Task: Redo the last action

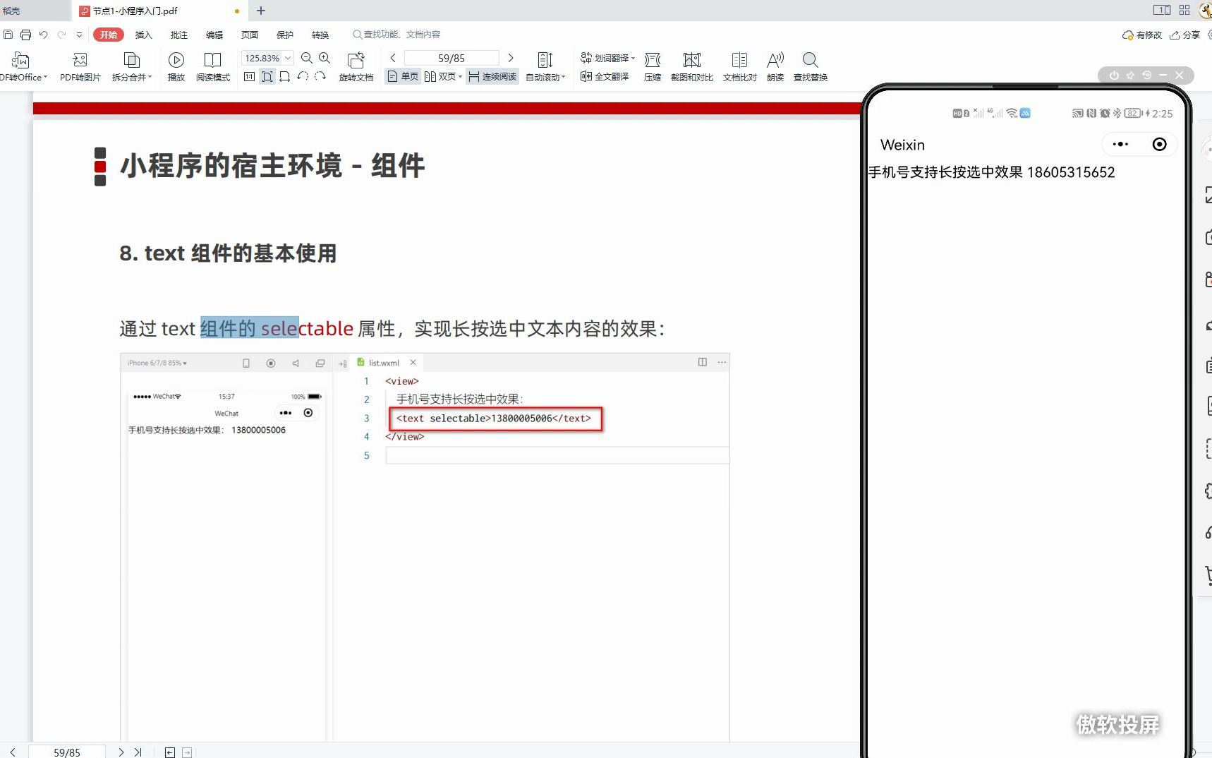Action: point(62,35)
